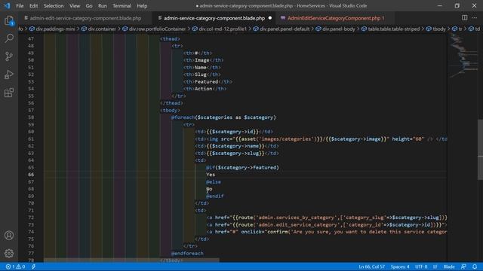Open the td breadcrumb segment
Image resolution: width=483 pixels, height=271 pixels.
coord(477,29)
